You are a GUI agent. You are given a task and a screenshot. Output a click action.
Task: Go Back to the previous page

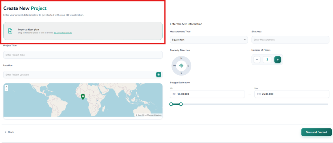pos(9,132)
